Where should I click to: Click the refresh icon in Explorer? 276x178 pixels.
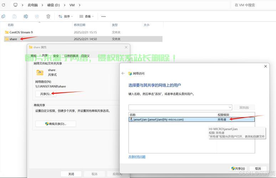pos(3,5)
